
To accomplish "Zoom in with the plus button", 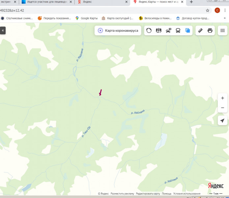I will pos(222,98).
